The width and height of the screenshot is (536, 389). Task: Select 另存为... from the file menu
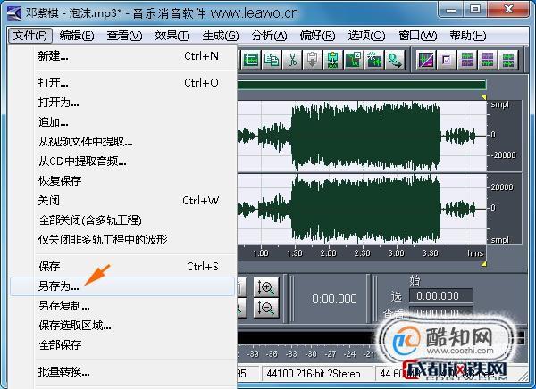(58, 286)
